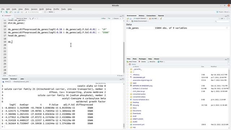
Task: Check the box next to bcftools-1.13.tar.bz2
Action: [x=127, y=88]
